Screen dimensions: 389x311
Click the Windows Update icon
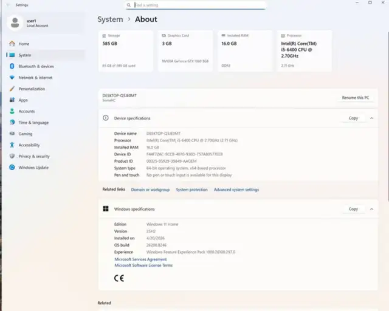(12, 167)
